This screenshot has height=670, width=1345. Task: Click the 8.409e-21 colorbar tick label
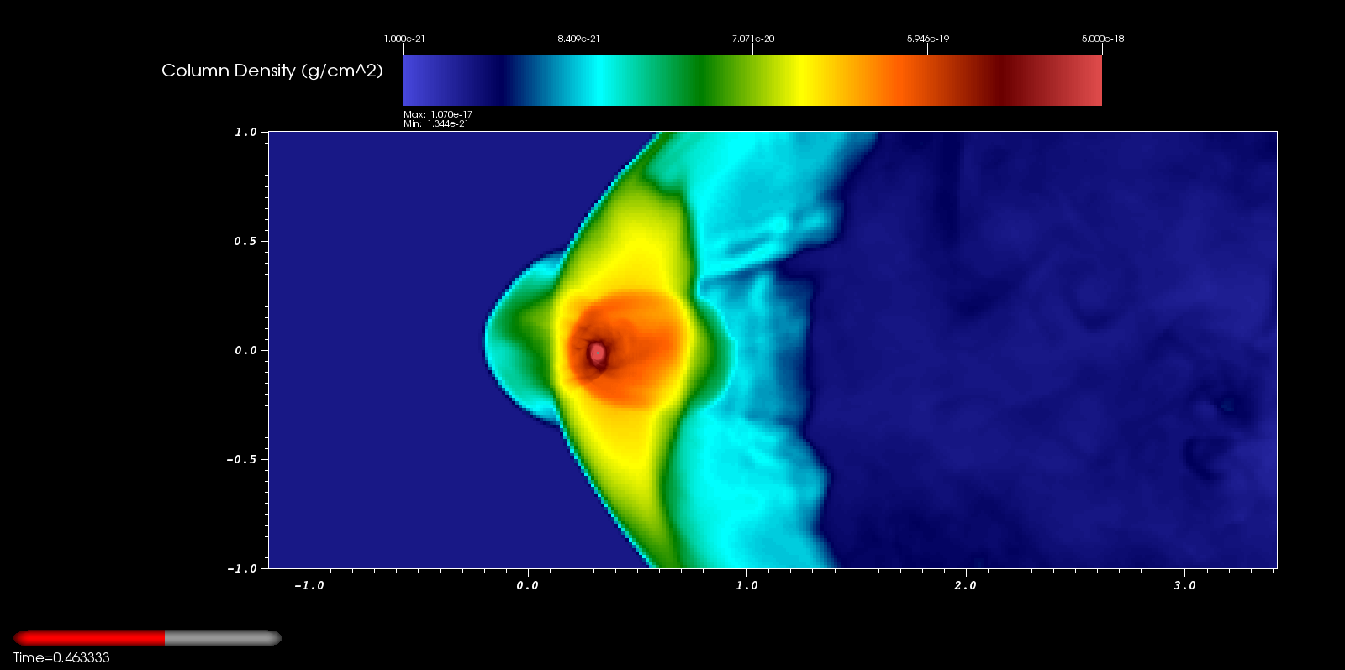tap(578, 39)
